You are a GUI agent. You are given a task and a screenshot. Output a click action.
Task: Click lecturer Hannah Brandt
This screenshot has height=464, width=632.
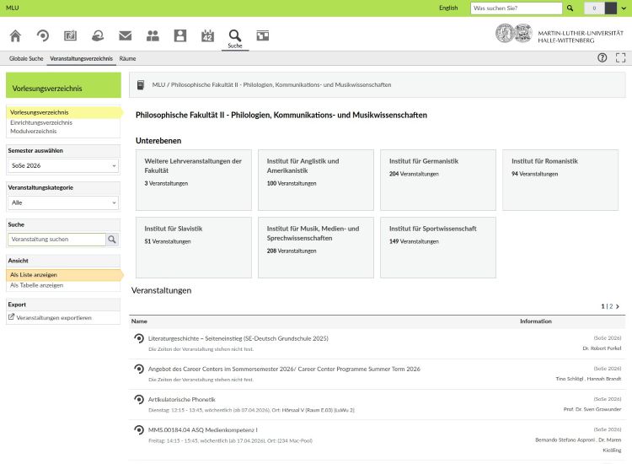604,379
